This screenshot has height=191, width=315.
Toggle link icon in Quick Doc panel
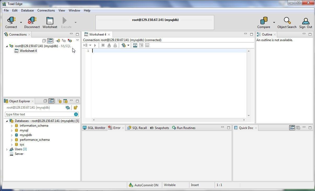click(x=292, y=128)
